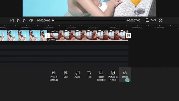This screenshot has height=101, width=179.
Task: Open Project Settings
Action: click(x=54, y=76)
